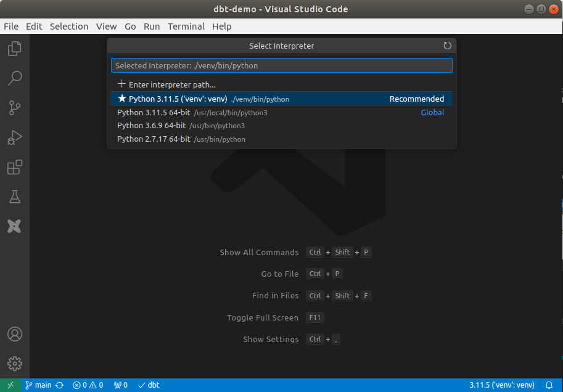
Task: Refresh the interpreter list
Action: 447,46
